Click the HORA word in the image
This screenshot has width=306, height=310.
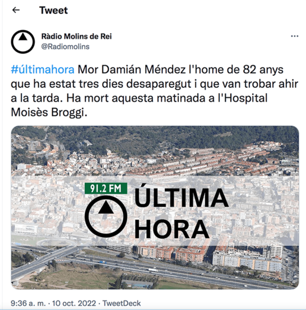[x=172, y=229]
